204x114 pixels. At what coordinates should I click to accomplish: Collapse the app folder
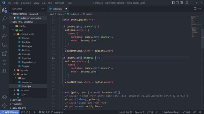click(28, 30)
